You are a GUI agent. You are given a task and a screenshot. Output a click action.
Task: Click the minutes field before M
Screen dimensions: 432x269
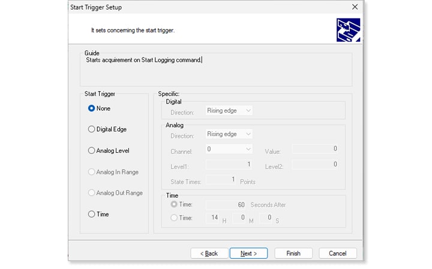point(239,217)
